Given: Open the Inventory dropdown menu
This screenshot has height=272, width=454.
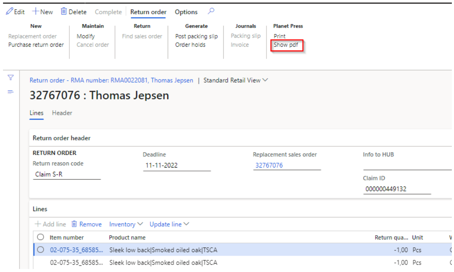Looking at the screenshot, I should [x=125, y=224].
